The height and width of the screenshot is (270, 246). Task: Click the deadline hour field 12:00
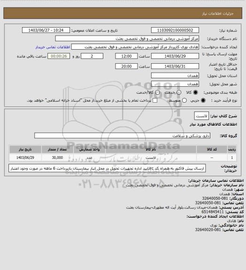tap(126, 56)
